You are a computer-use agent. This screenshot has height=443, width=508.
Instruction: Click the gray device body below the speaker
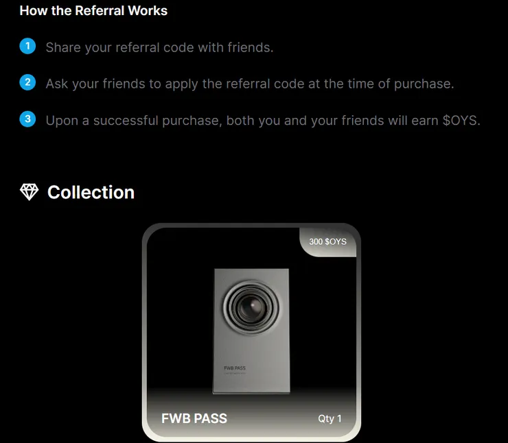pos(251,364)
